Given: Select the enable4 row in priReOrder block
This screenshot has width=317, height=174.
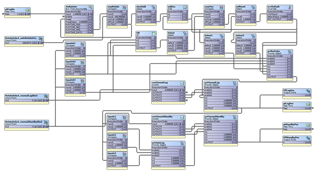Looking at the screenshot, I should (x=280, y=64).
